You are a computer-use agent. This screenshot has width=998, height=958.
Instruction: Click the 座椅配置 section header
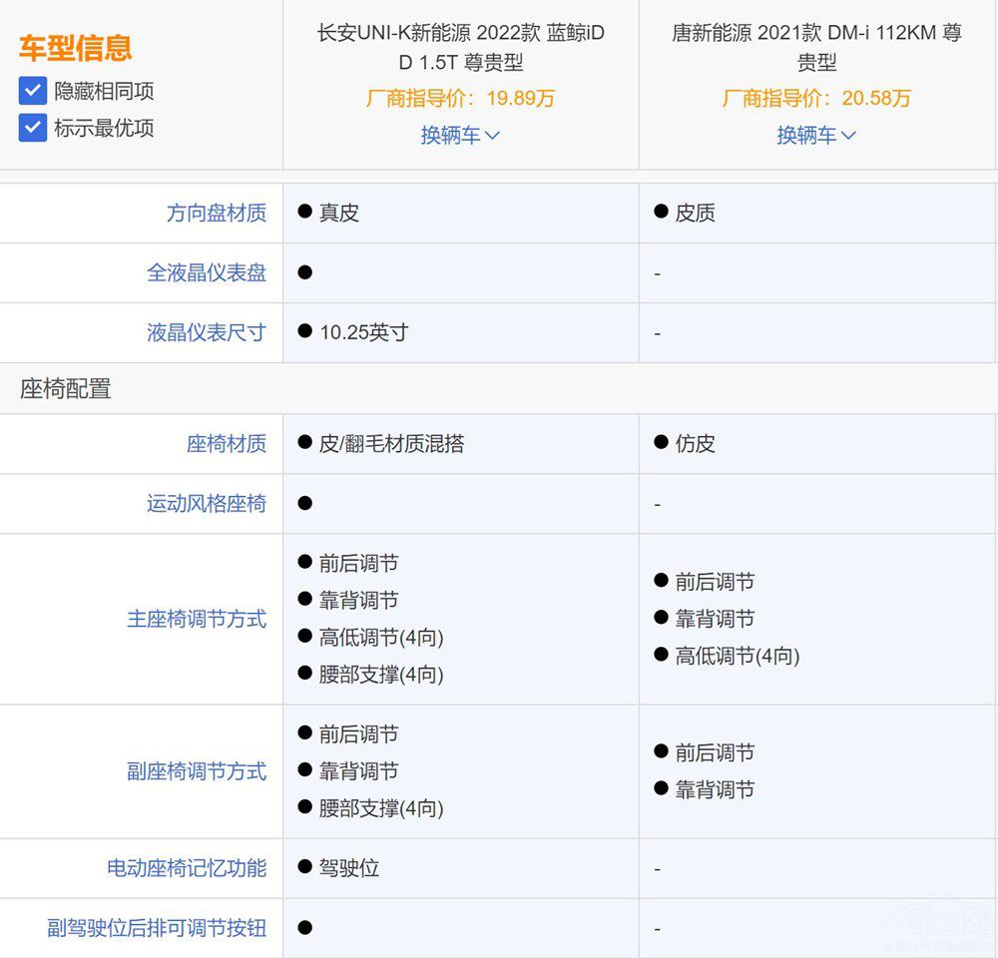pyautogui.click(x=65, y=389)
